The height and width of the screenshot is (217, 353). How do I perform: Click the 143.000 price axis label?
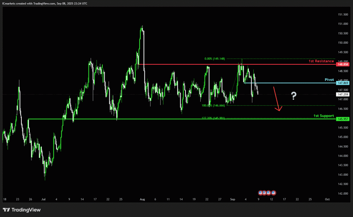point(343,175)
